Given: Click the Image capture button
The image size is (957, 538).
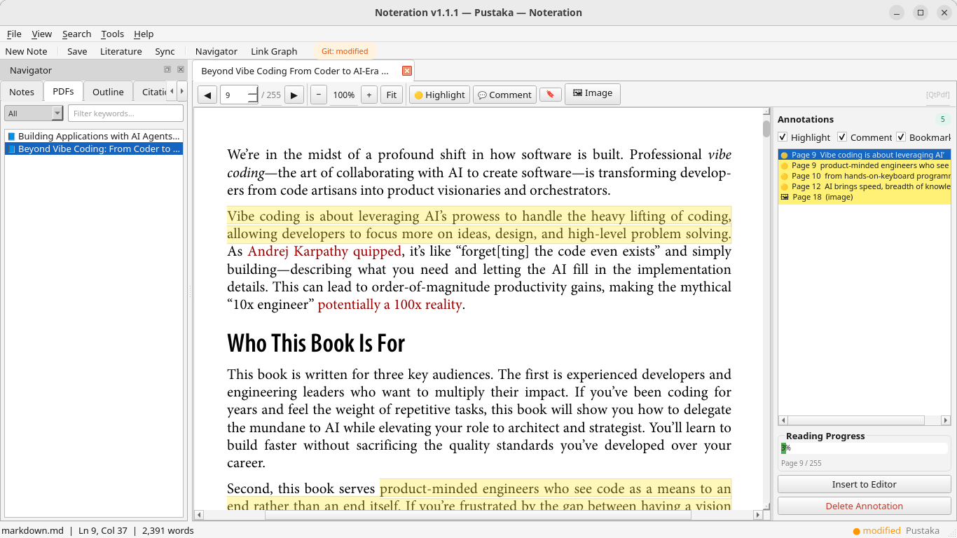Looking at the screenshot, I should coord(593,93).
